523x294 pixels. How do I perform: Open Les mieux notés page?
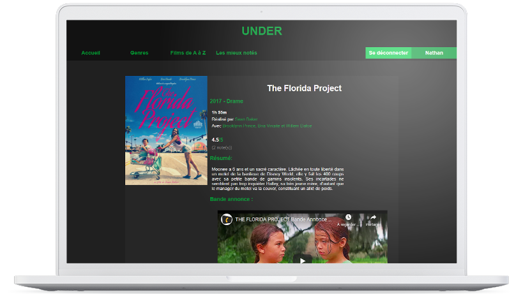click(236, 53)
